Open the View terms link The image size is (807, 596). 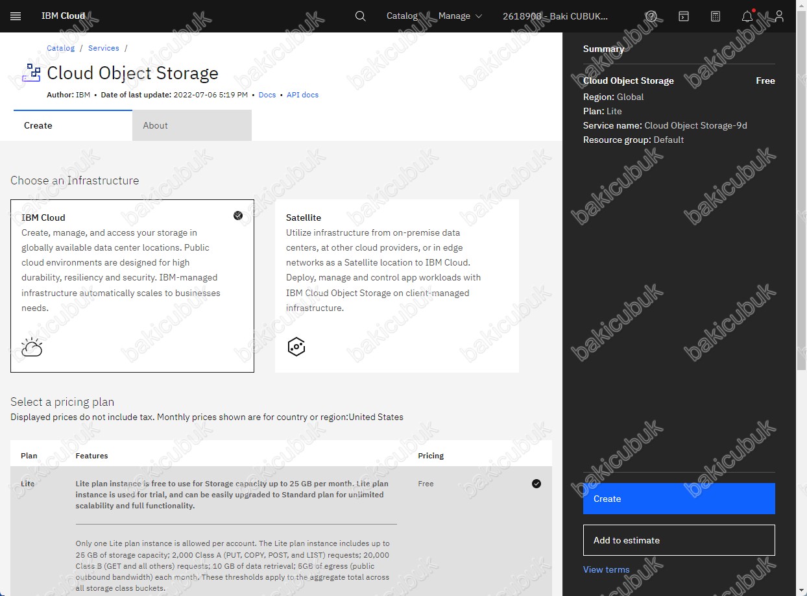pyautogui.click(x=606, y=569)
